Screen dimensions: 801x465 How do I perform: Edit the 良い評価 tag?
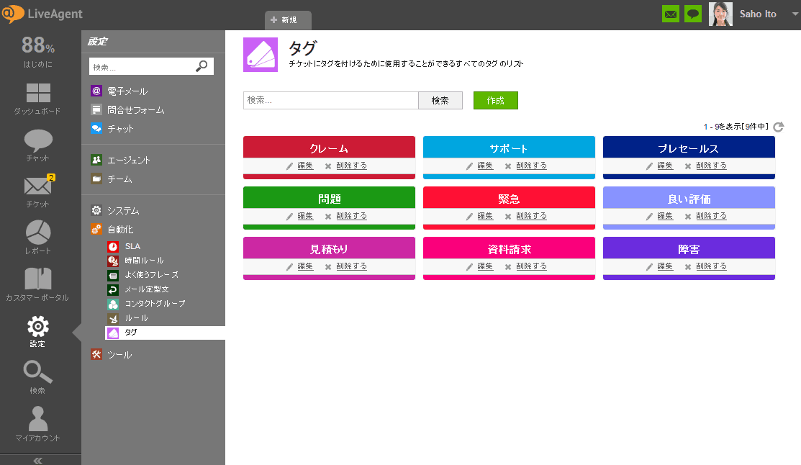(x=664, y=216)
